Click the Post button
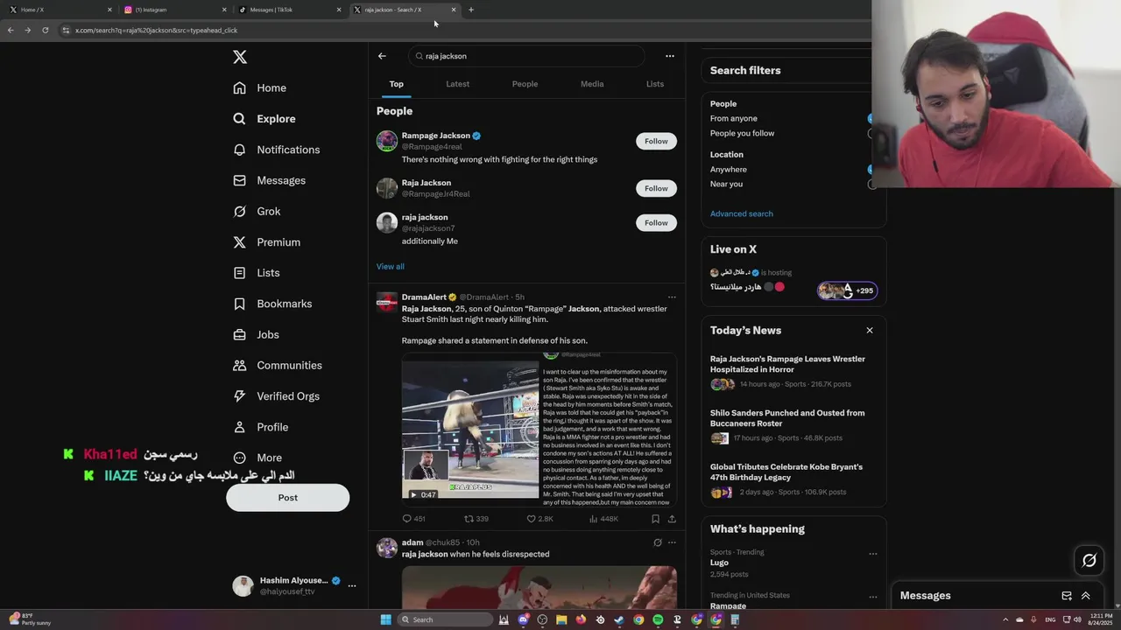The height and width of the screenshot is (630, 1121). 287,497
